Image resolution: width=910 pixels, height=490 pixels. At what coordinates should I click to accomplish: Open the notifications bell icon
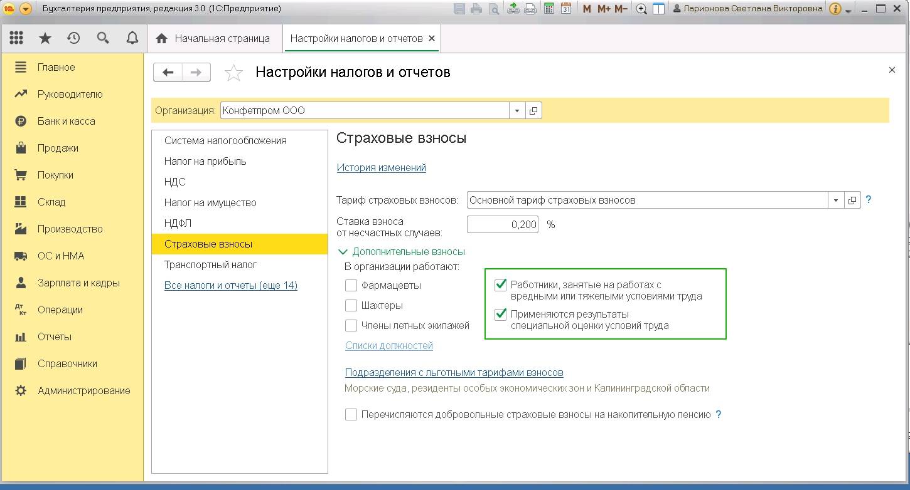tap(132, 38)
